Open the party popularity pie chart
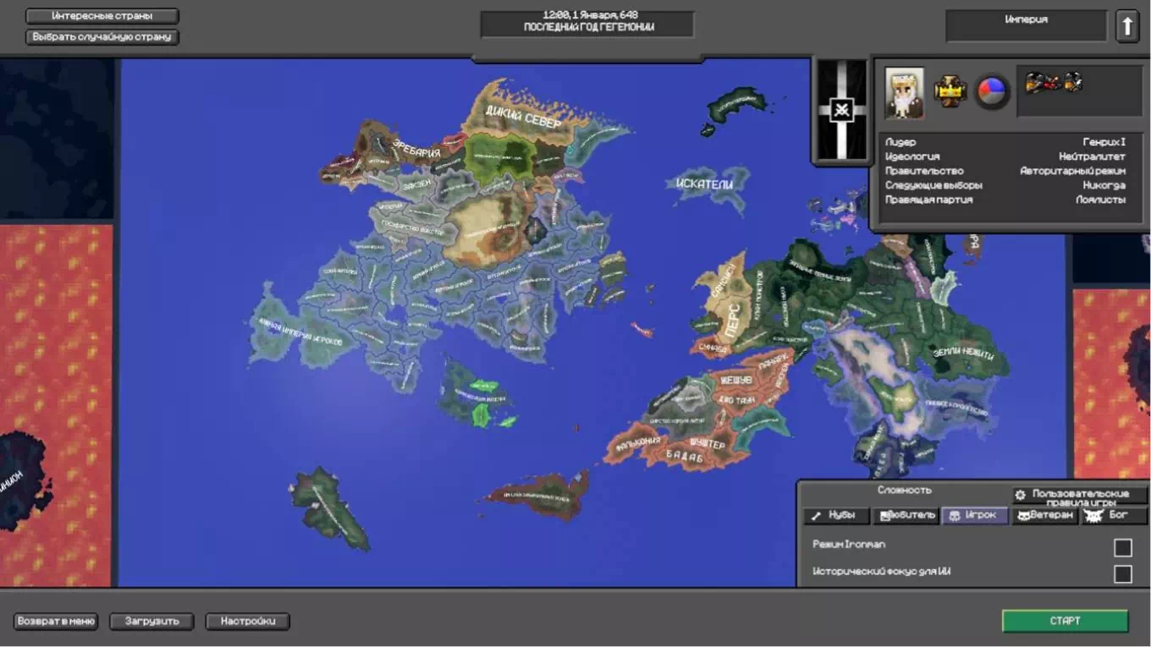The image size is (1151, 647). click(x=992, y=91)
